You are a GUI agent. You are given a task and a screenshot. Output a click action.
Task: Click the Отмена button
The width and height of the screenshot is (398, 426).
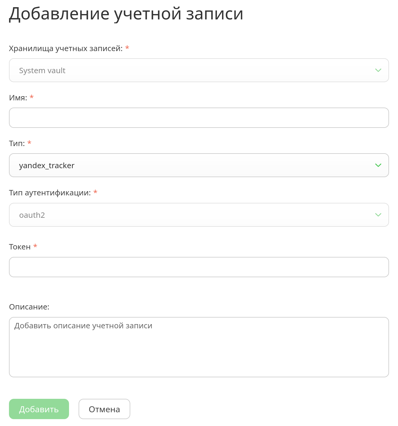point(104,409)
